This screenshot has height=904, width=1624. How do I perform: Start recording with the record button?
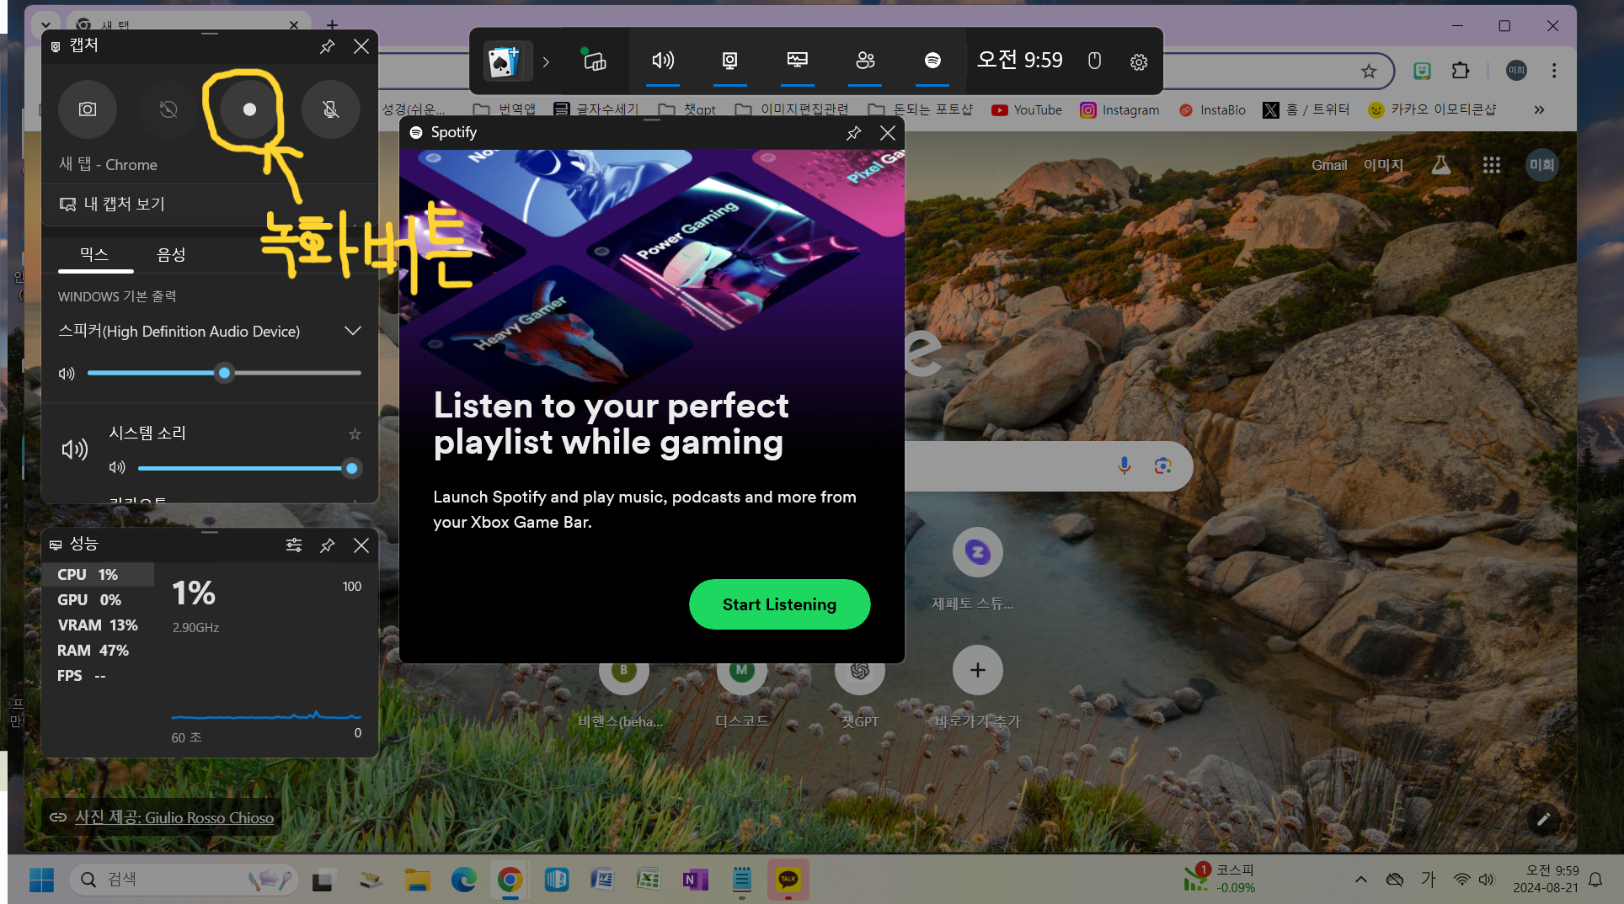tap(249, 109)
